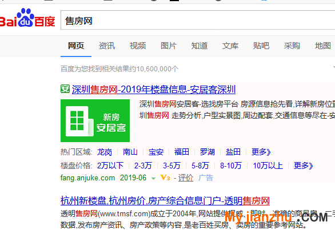Click the green Anjuke favicon beside first result
Screen dimensions: 335x230
tap(65, 89)
